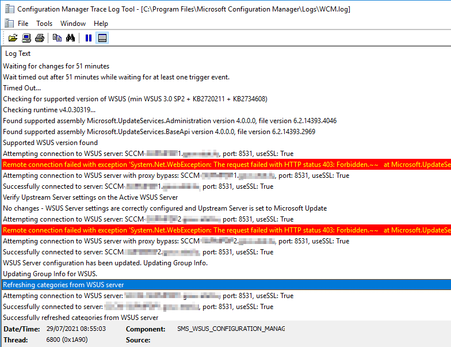Select the 'Updating Group Info for WSUS' line

(x=50, y=274)
